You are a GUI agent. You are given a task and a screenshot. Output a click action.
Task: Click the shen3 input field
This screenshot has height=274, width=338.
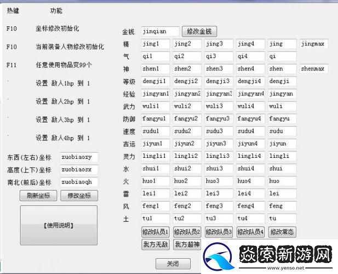(x=219, y=68)
